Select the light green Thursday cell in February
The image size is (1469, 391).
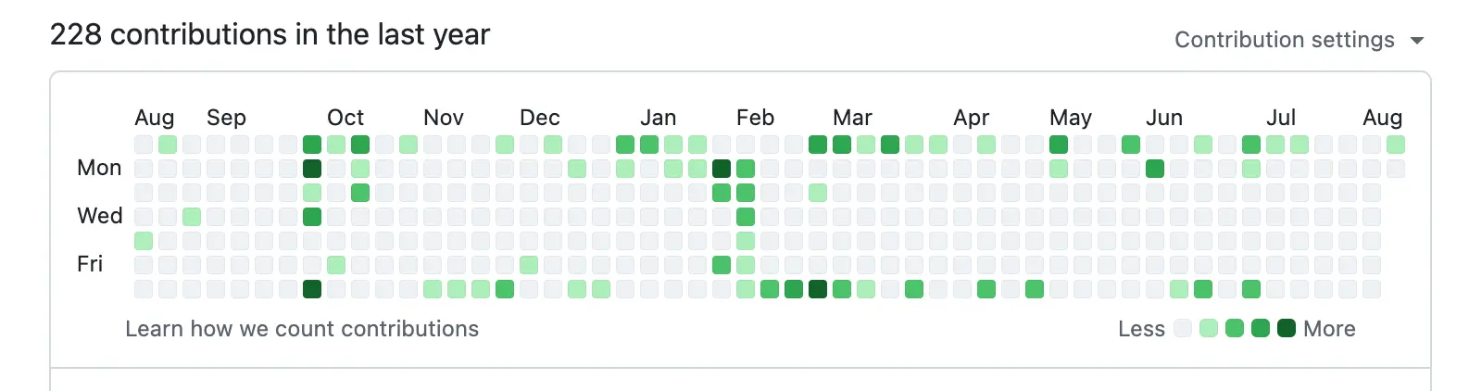(x=746, y=241)
